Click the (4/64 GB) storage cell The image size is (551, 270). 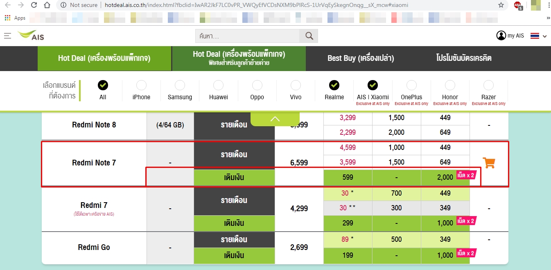pos(170,125)
